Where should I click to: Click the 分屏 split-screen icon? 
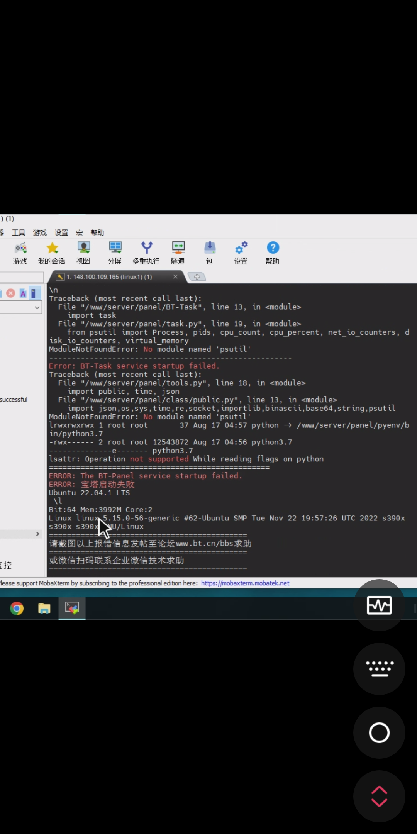click(115, 253)
